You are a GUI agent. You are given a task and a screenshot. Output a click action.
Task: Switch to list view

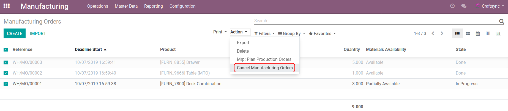(457, 33)
